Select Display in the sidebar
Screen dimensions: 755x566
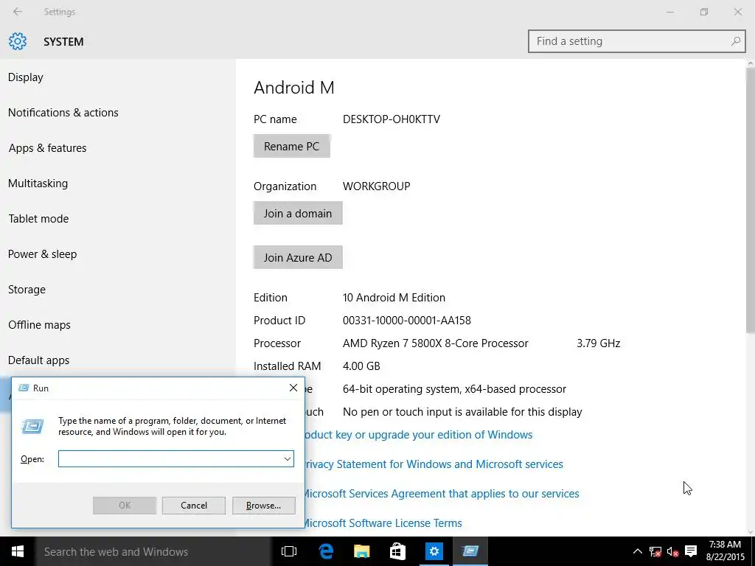click(x=26, y=77)
